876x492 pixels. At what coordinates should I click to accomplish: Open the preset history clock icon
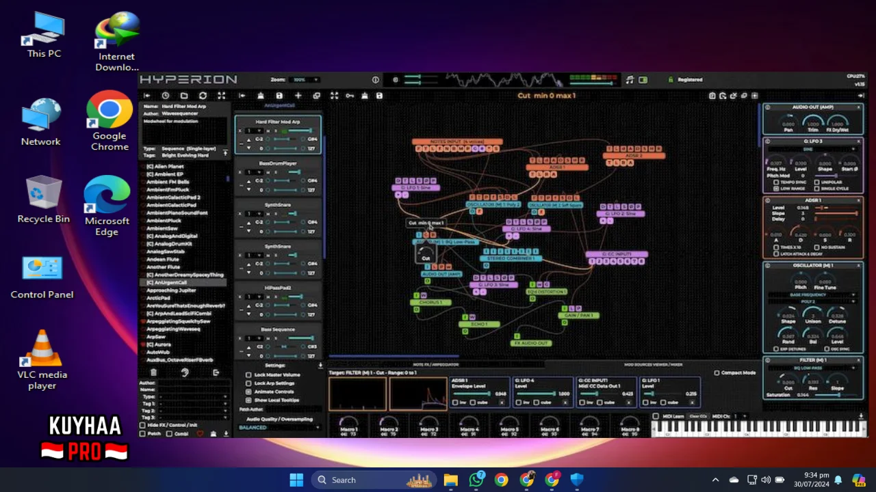point(165,96)
